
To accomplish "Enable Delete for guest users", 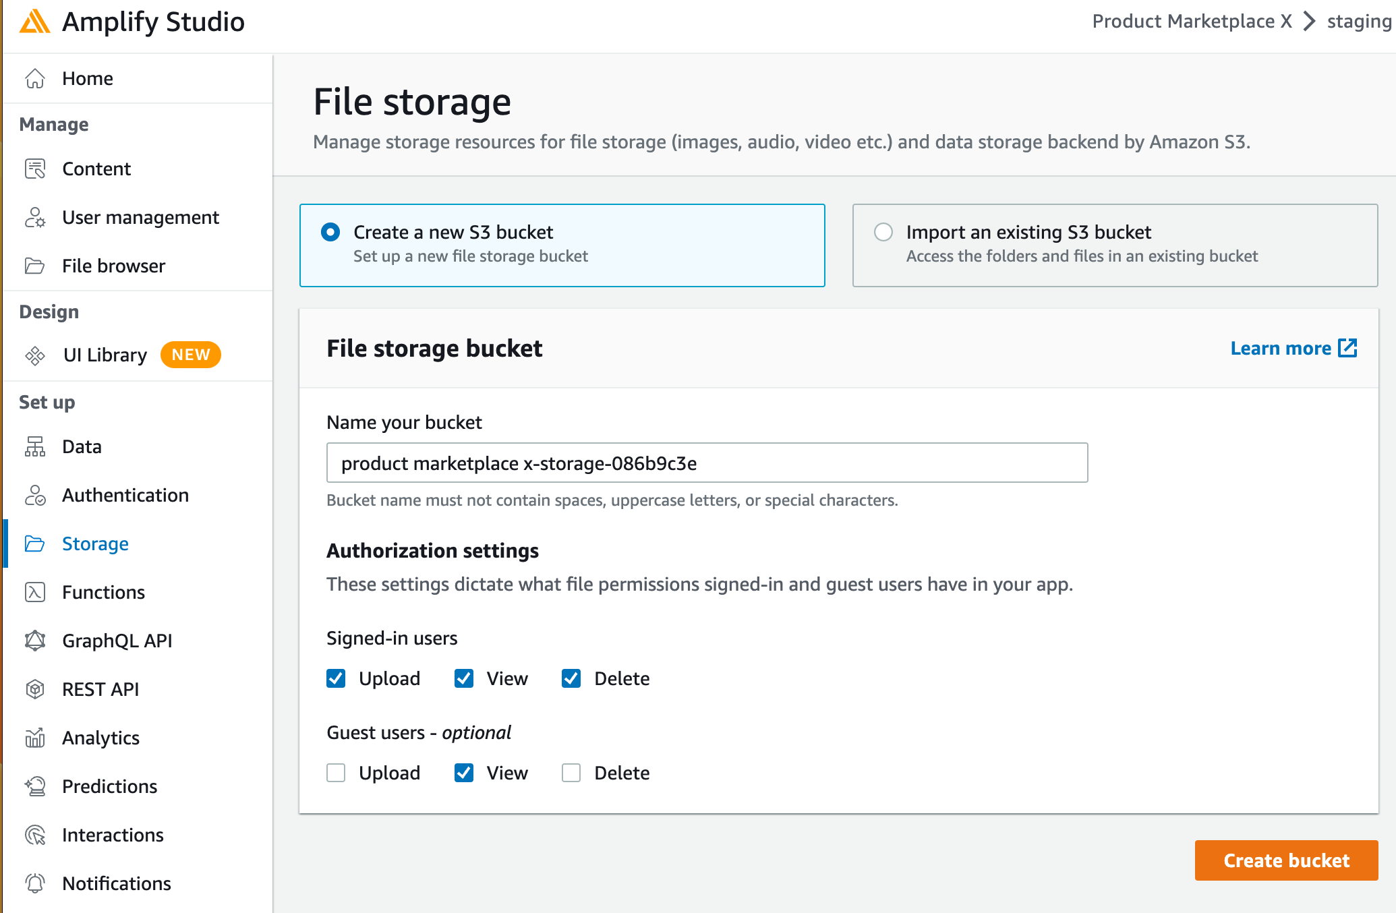I will [x=571, y=773].
